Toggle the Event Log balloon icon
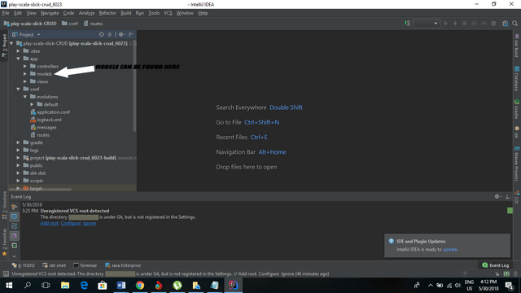 click(x=14, y=216)
